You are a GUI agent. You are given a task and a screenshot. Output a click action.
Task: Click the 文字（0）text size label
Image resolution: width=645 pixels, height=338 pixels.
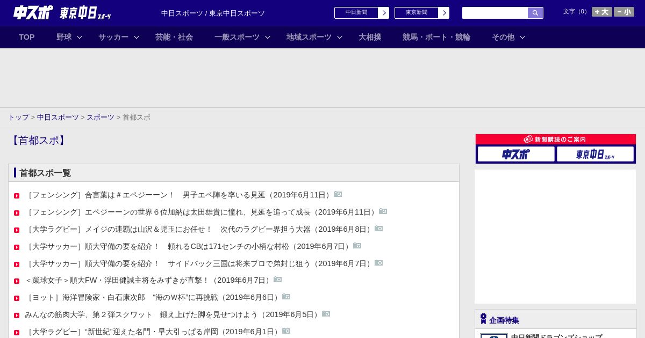tap(576, 11)
